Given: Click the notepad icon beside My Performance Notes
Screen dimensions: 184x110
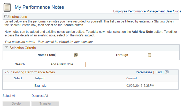Looking at the screenshot, I should point(7,7).
